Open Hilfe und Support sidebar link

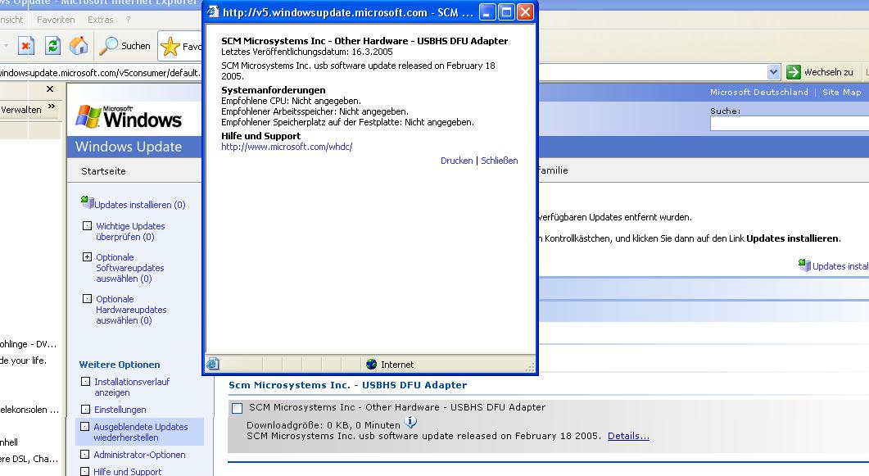coord(128,472)
